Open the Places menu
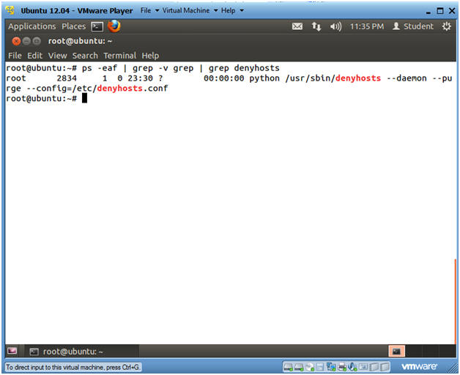The height and width of the screenshot is (375, 460). tap(74, 26)
